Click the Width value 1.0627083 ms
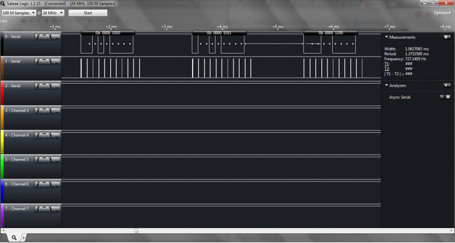 pos(416,49)
